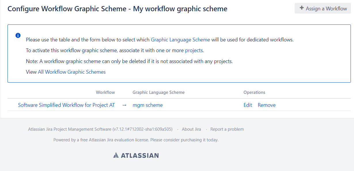
Task: Click the arrow icon between workflow and scheme
Action: pos(124,105)
